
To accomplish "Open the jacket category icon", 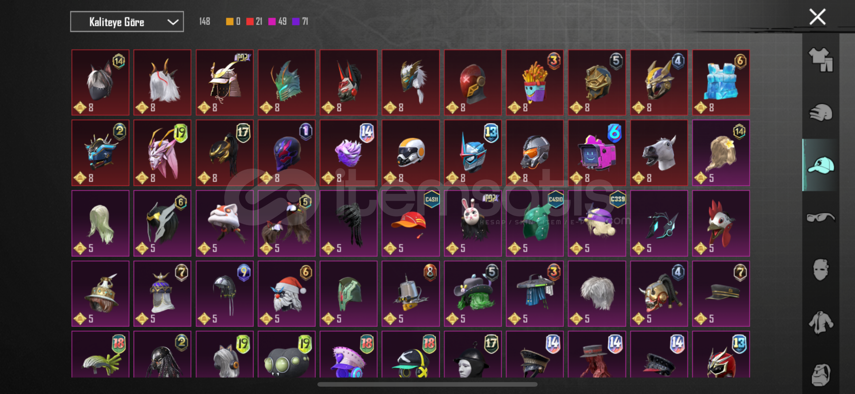I will coord(820,322).
